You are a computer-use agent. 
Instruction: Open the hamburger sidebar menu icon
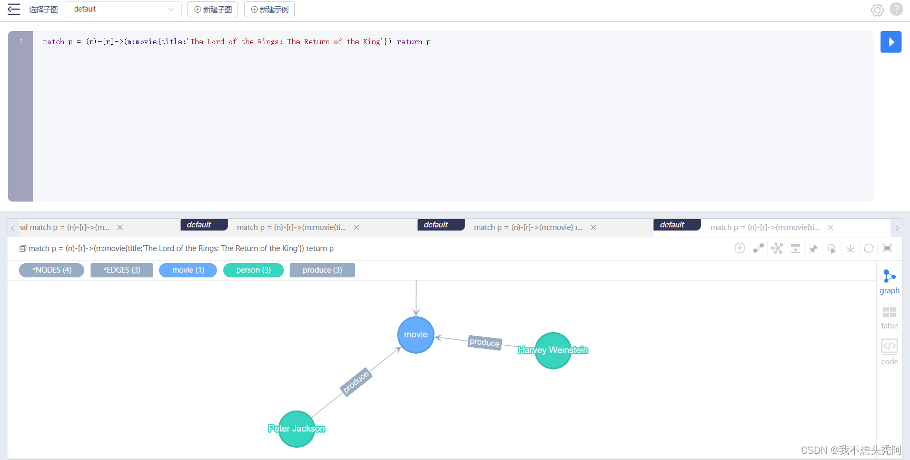click(x=14, y=9)
